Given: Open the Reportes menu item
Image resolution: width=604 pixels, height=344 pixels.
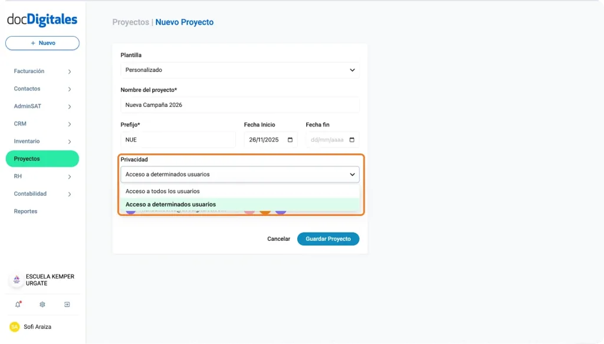Looking at the screenshot, I should coord(25,211).
